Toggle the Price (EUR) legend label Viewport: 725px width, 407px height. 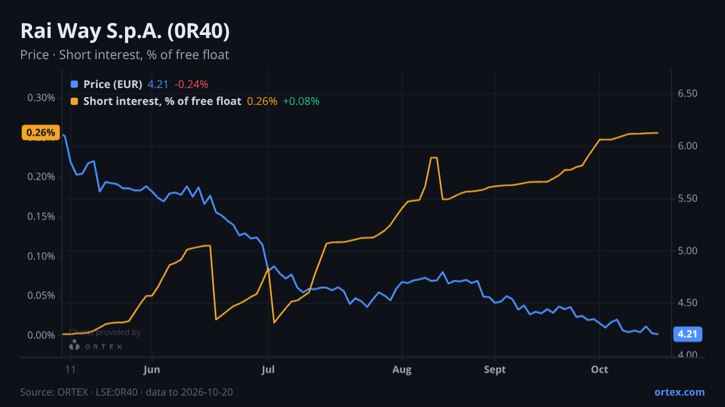(113, 84)
